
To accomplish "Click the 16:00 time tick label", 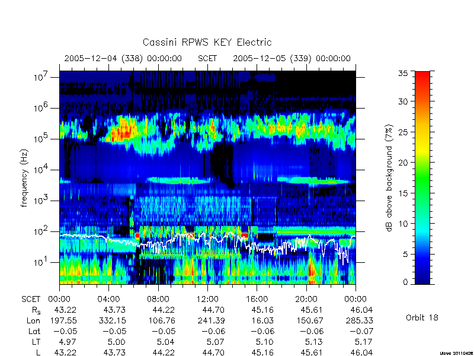I will pyautogui.click(x=257, y=300).
